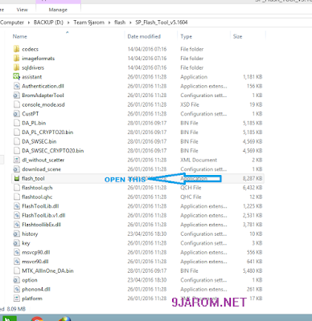Click the flash_tool application icon
Screen dimensions: 312x321
click(x=16, y=178)
